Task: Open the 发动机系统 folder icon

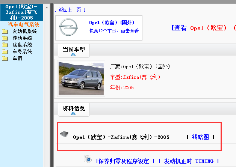Action: coord(5,31)
